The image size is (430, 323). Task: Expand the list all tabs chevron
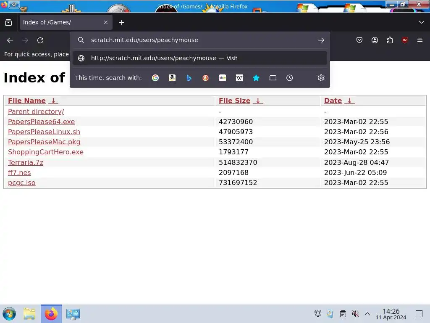click(x=422, y=22)
